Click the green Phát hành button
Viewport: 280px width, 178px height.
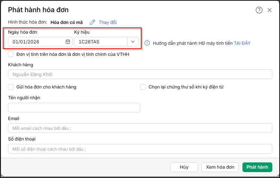(x=257, y=167)
